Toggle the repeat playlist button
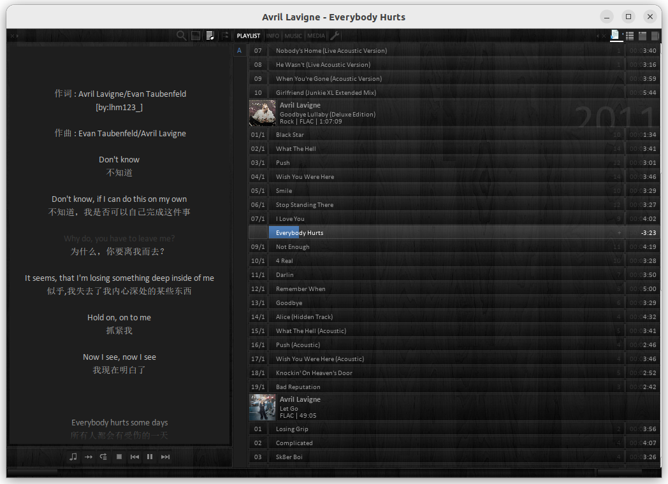Screen dimensions: 668x484 [103, 457]
